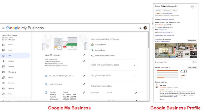Click the Google My Business logo
Image resolution: width=205 pixels, height=111 pixels.
pos(25,28)
